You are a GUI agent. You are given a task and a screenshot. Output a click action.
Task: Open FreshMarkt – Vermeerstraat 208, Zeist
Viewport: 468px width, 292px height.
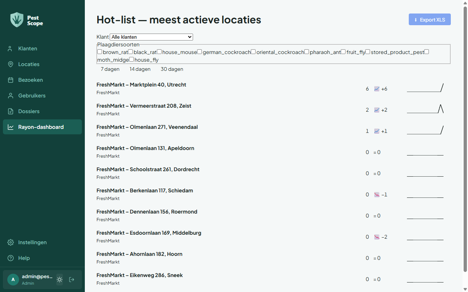pos(144,106)
